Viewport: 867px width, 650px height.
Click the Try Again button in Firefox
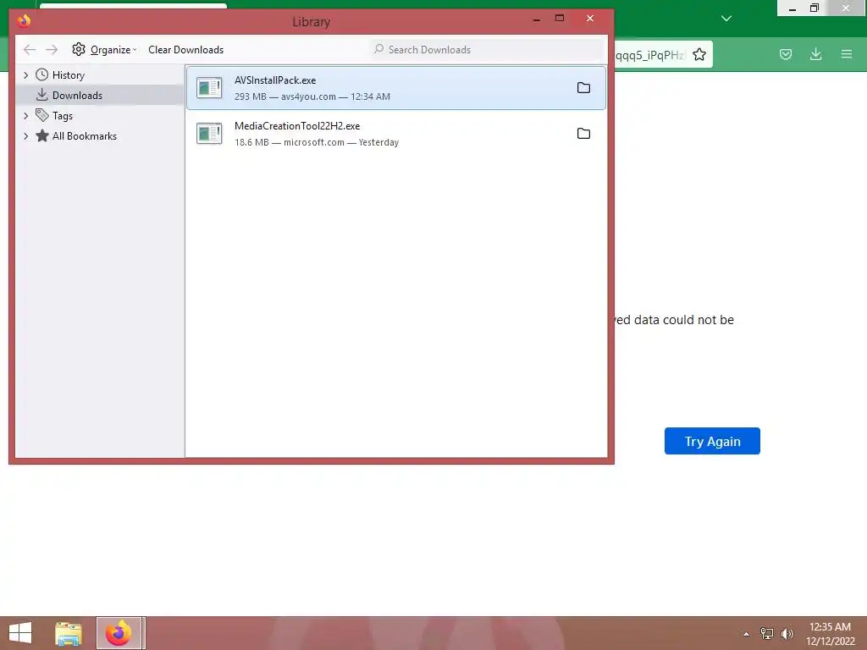[712, 441]
